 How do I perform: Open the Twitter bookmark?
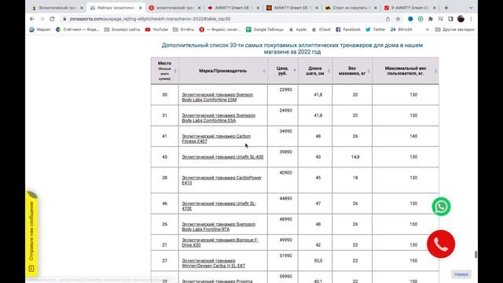tap(376, 30)
